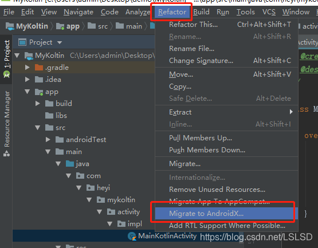Open the Analyze menu
This screenshot has width=318, height=248.
[138, 12]
